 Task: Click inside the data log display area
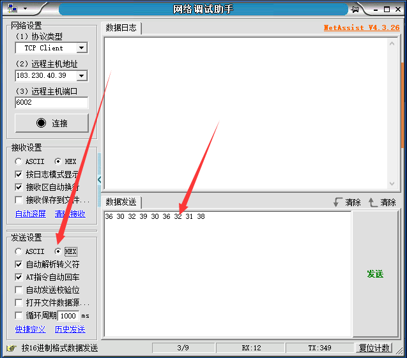[x=246, y=114]
